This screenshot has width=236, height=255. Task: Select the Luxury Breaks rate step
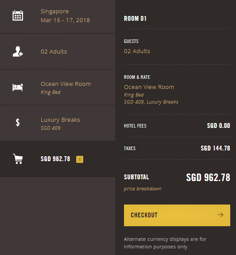point(58,123)
